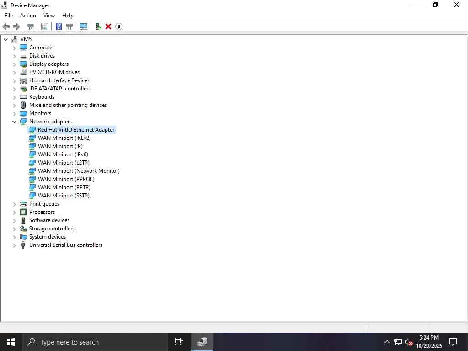Viewport: 468px width, 351px height.
Task: Show hidden system tray icons
Action: pos(387,342)
